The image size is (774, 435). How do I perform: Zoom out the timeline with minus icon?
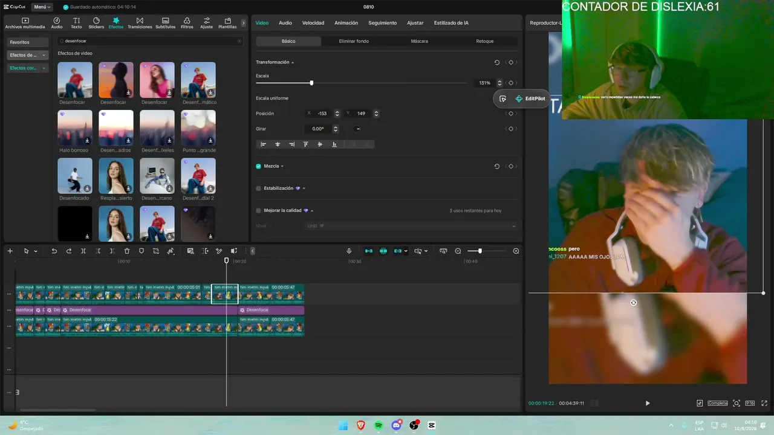tap(458, 251)
